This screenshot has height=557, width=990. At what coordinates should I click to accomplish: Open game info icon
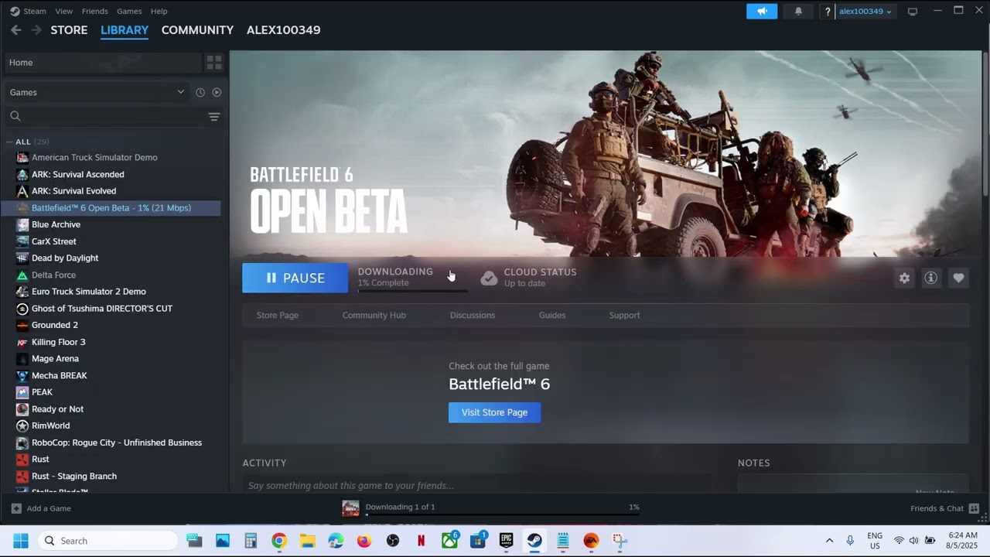(931, 278)
